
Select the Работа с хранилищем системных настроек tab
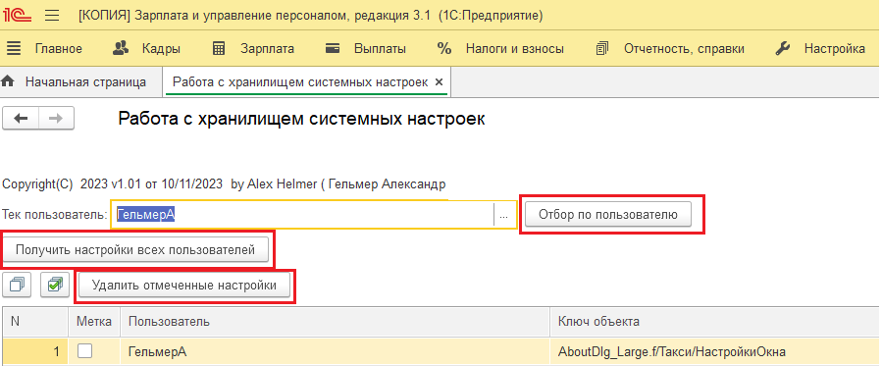pos(300,82)
